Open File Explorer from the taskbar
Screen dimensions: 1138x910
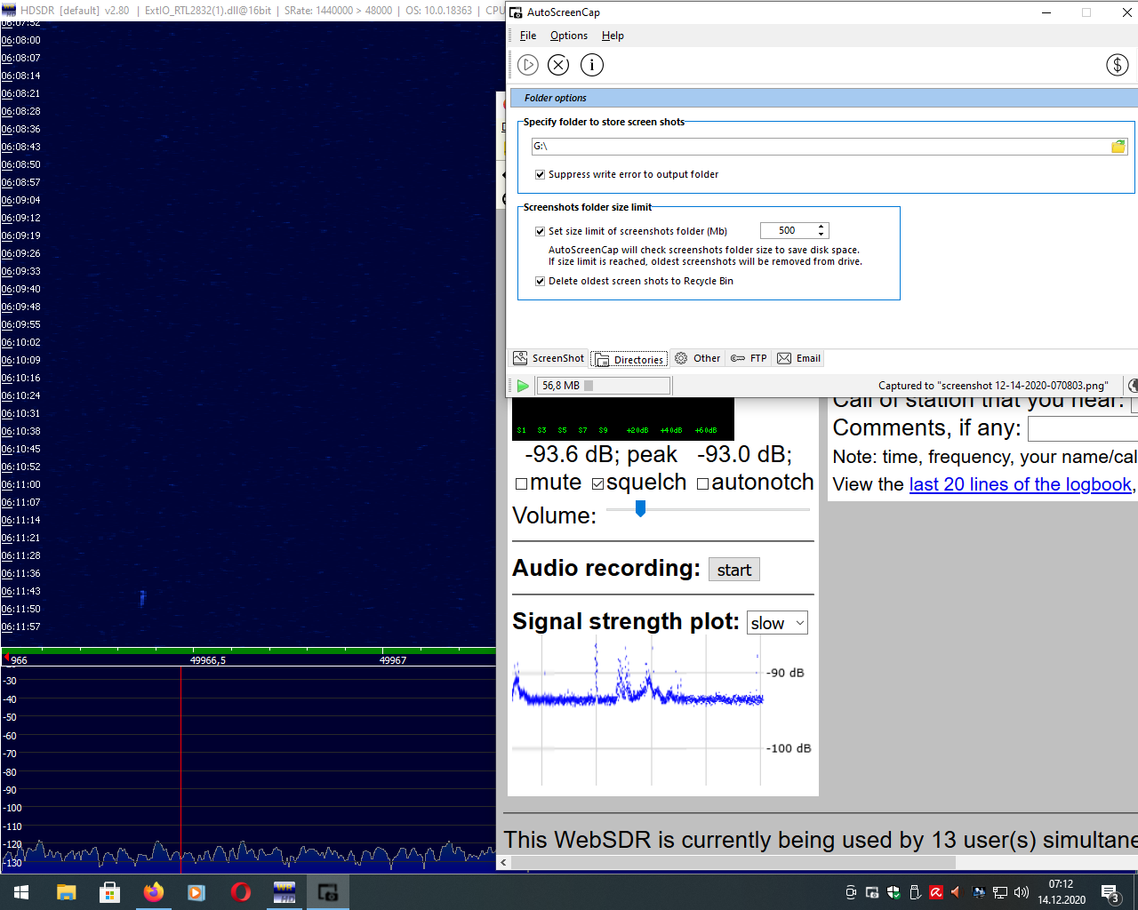(x=67, y=892)
